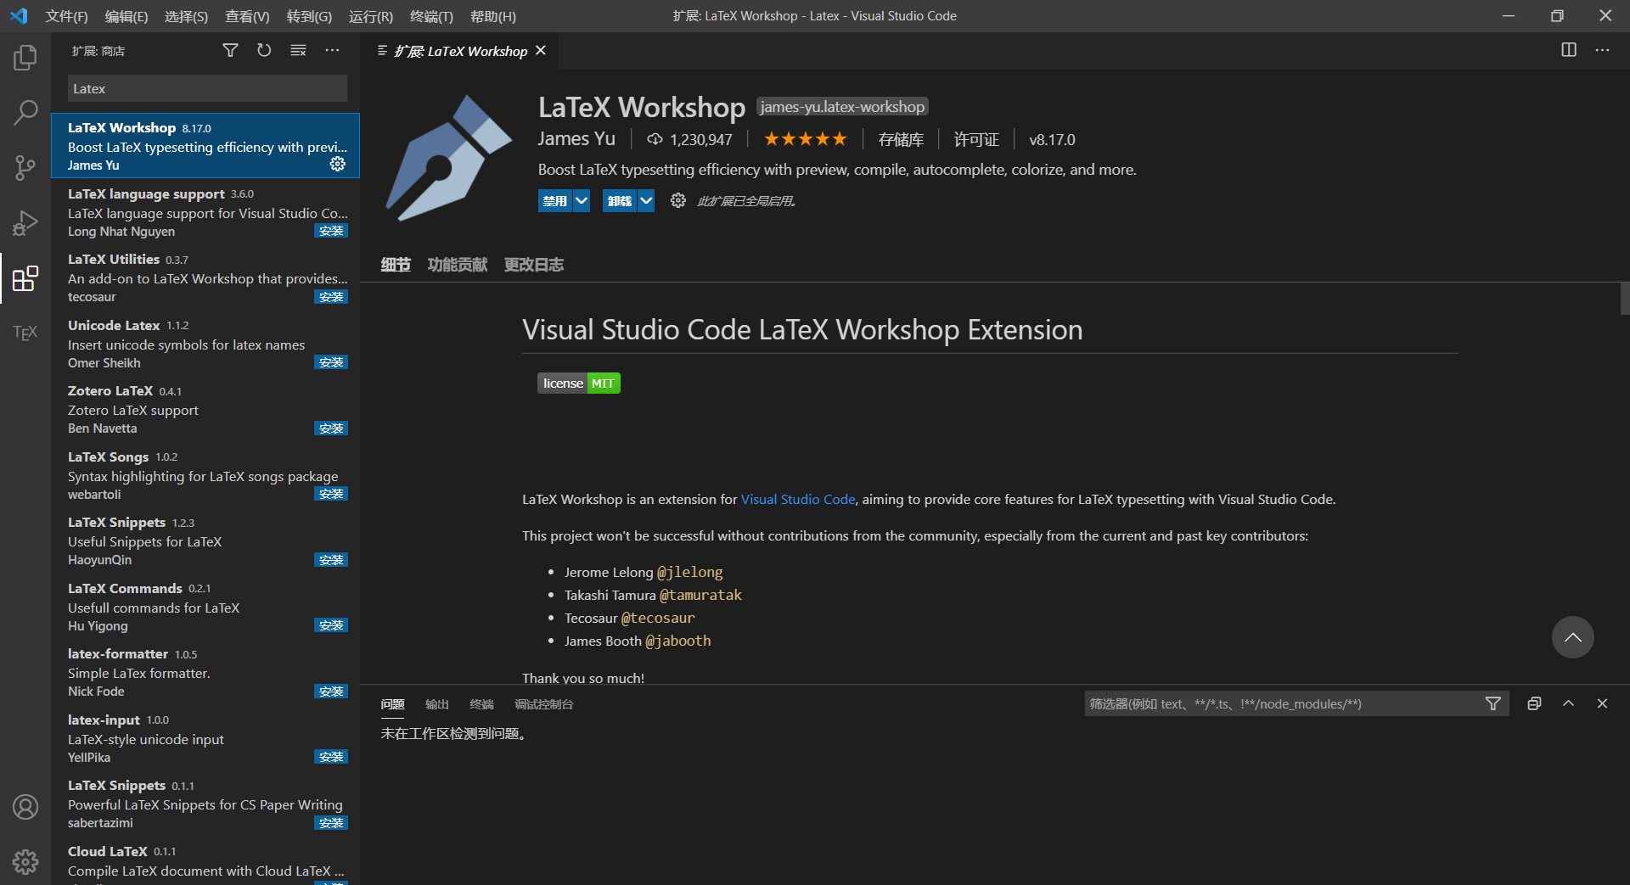Screen dimensions: 1630x885
Task: Open the Run and Debug view
Action: click(x=25, y=222)
